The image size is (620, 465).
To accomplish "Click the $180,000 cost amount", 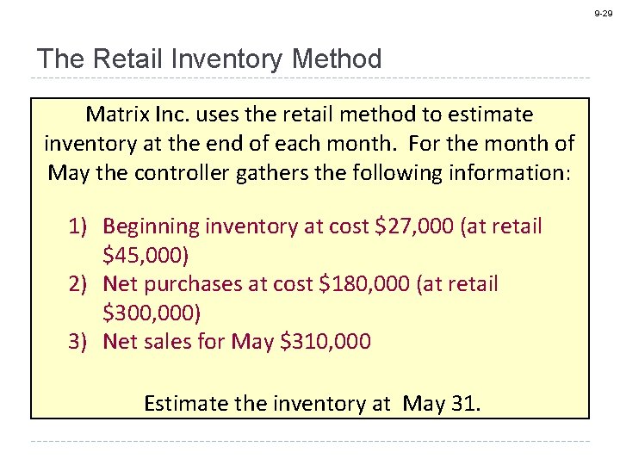I will coord(364,284).
